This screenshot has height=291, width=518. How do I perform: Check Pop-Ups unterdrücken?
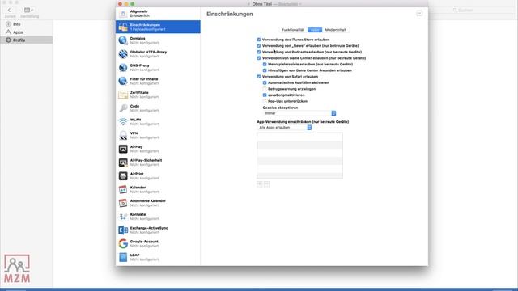pos(265,101)
